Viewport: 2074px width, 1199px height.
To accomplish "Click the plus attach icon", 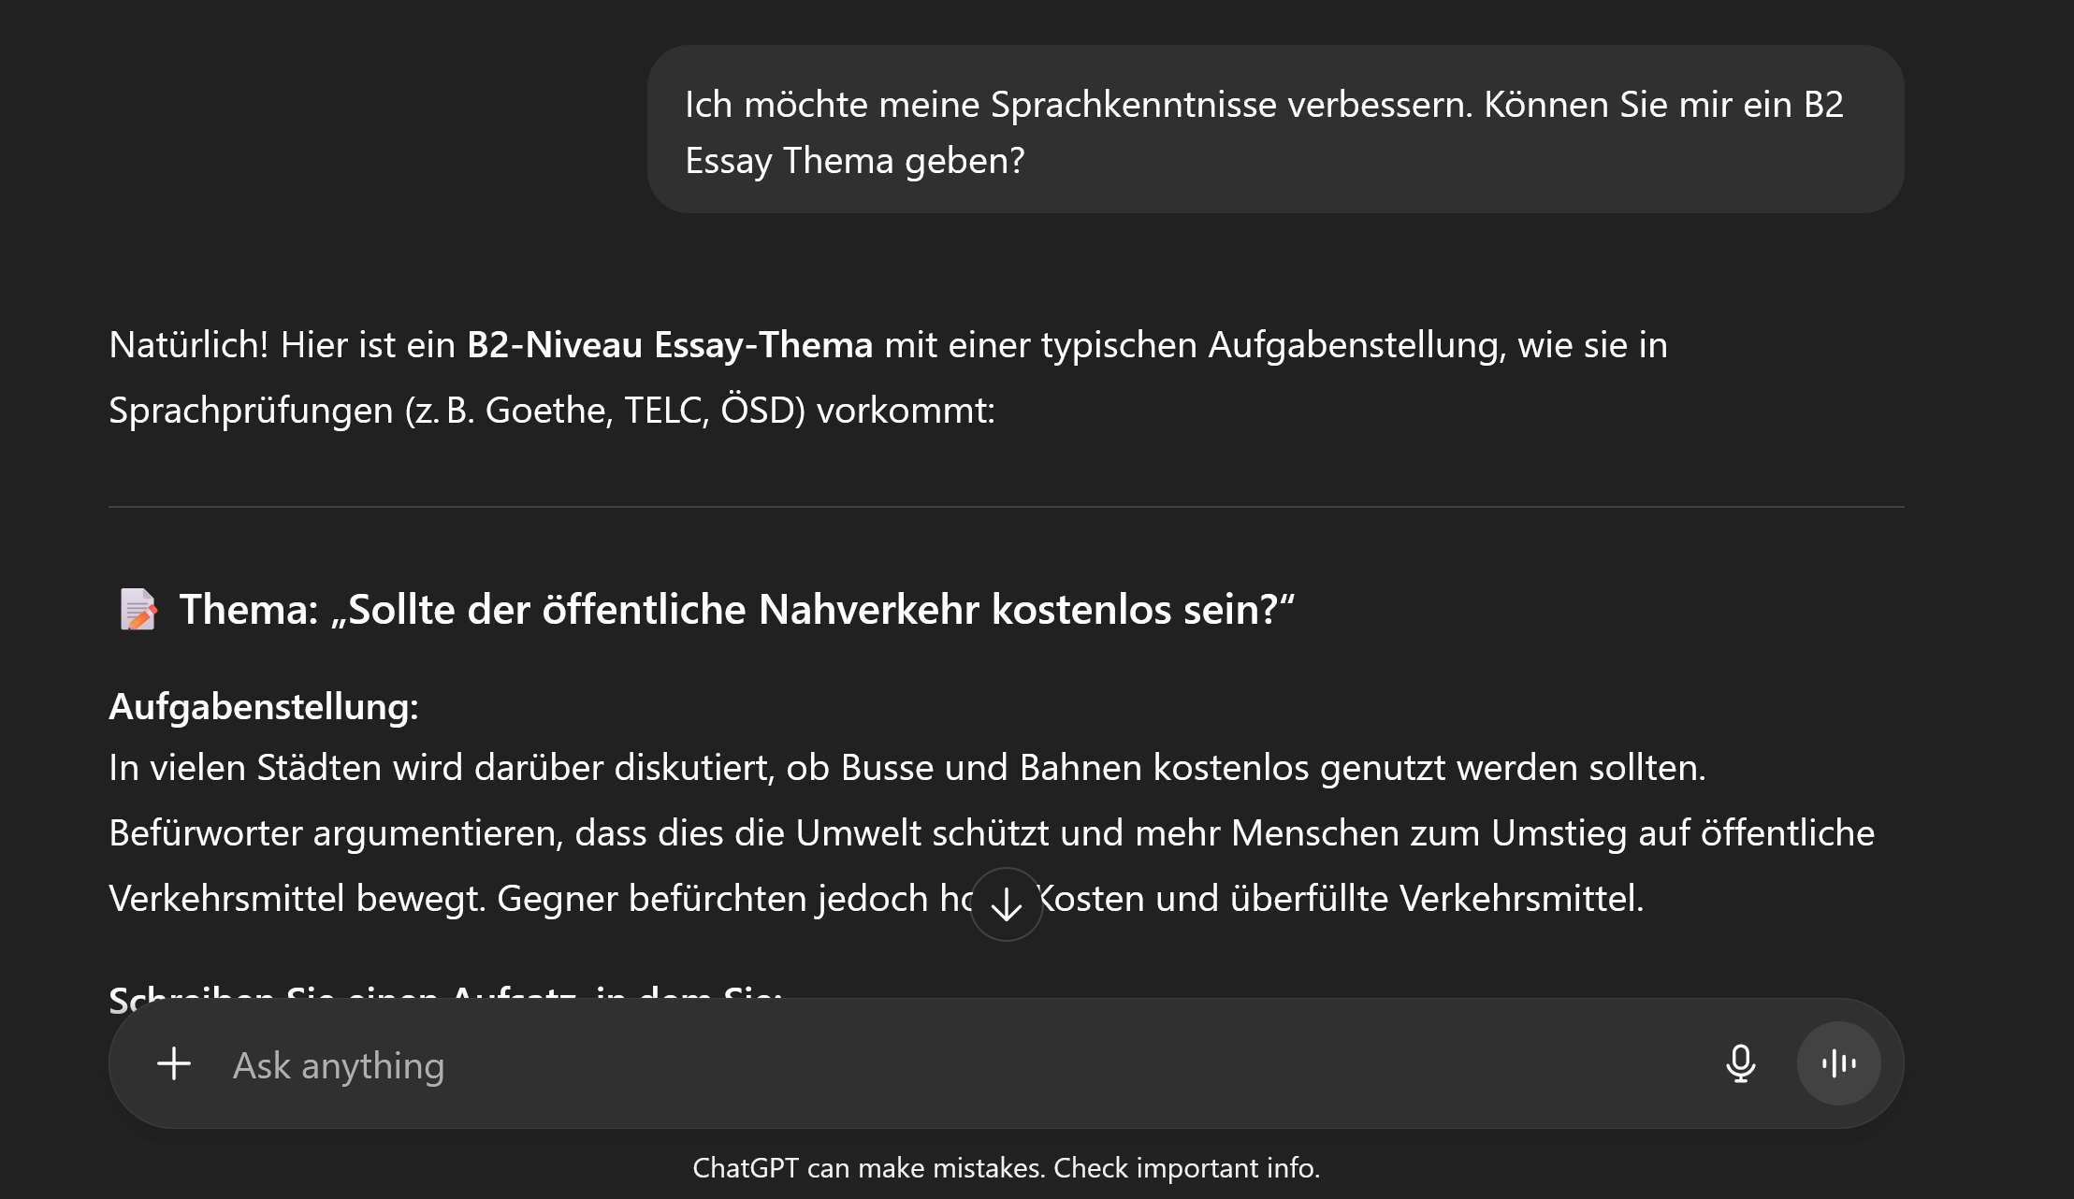I will tap(174, 1064).
